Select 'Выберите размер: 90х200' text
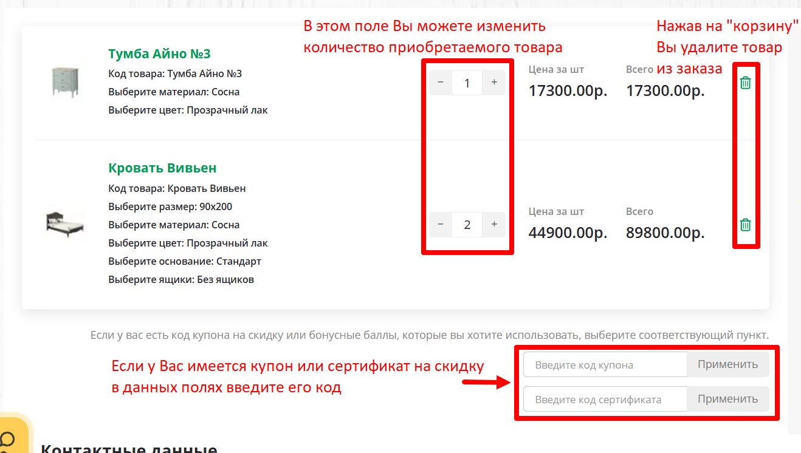 (x=170, y=206)
